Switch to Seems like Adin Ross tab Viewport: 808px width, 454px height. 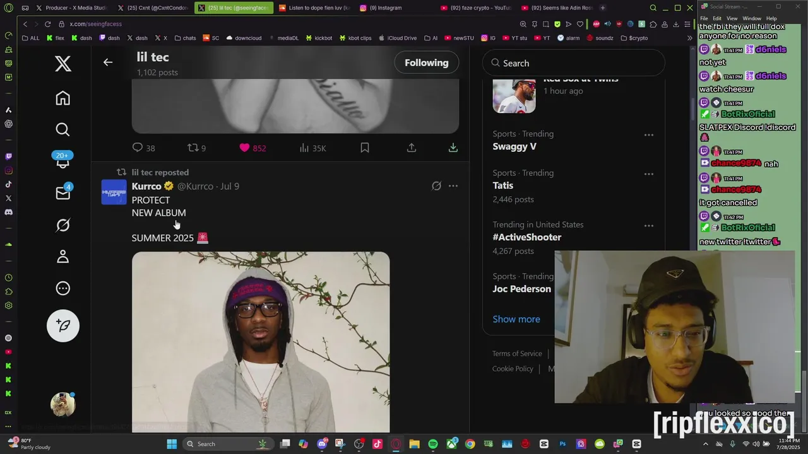click(x=557, y=8)
